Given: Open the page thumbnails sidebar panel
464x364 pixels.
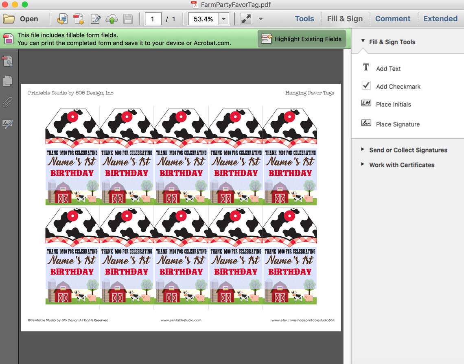Looking at the screenshot, I should click(x=8, y=81).
